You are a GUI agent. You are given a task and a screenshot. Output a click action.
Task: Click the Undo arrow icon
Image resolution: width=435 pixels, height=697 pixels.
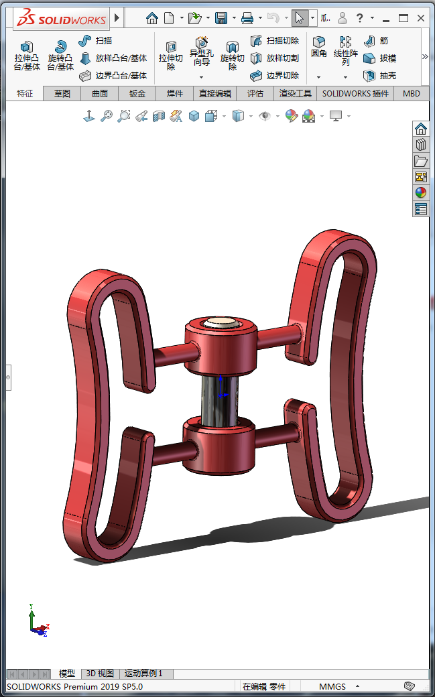[273, 18]
